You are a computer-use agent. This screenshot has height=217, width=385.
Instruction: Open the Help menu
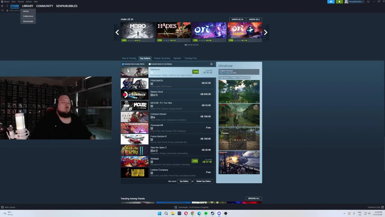tap(35, 2)
